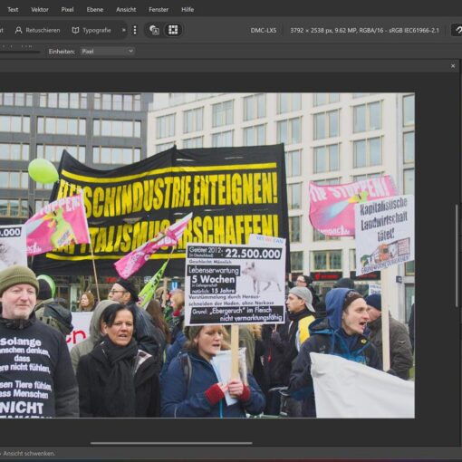Viewport: 462px width, 462px height.
Task: Click the DMC-LX5 camera label
Action: pos(264,31)
